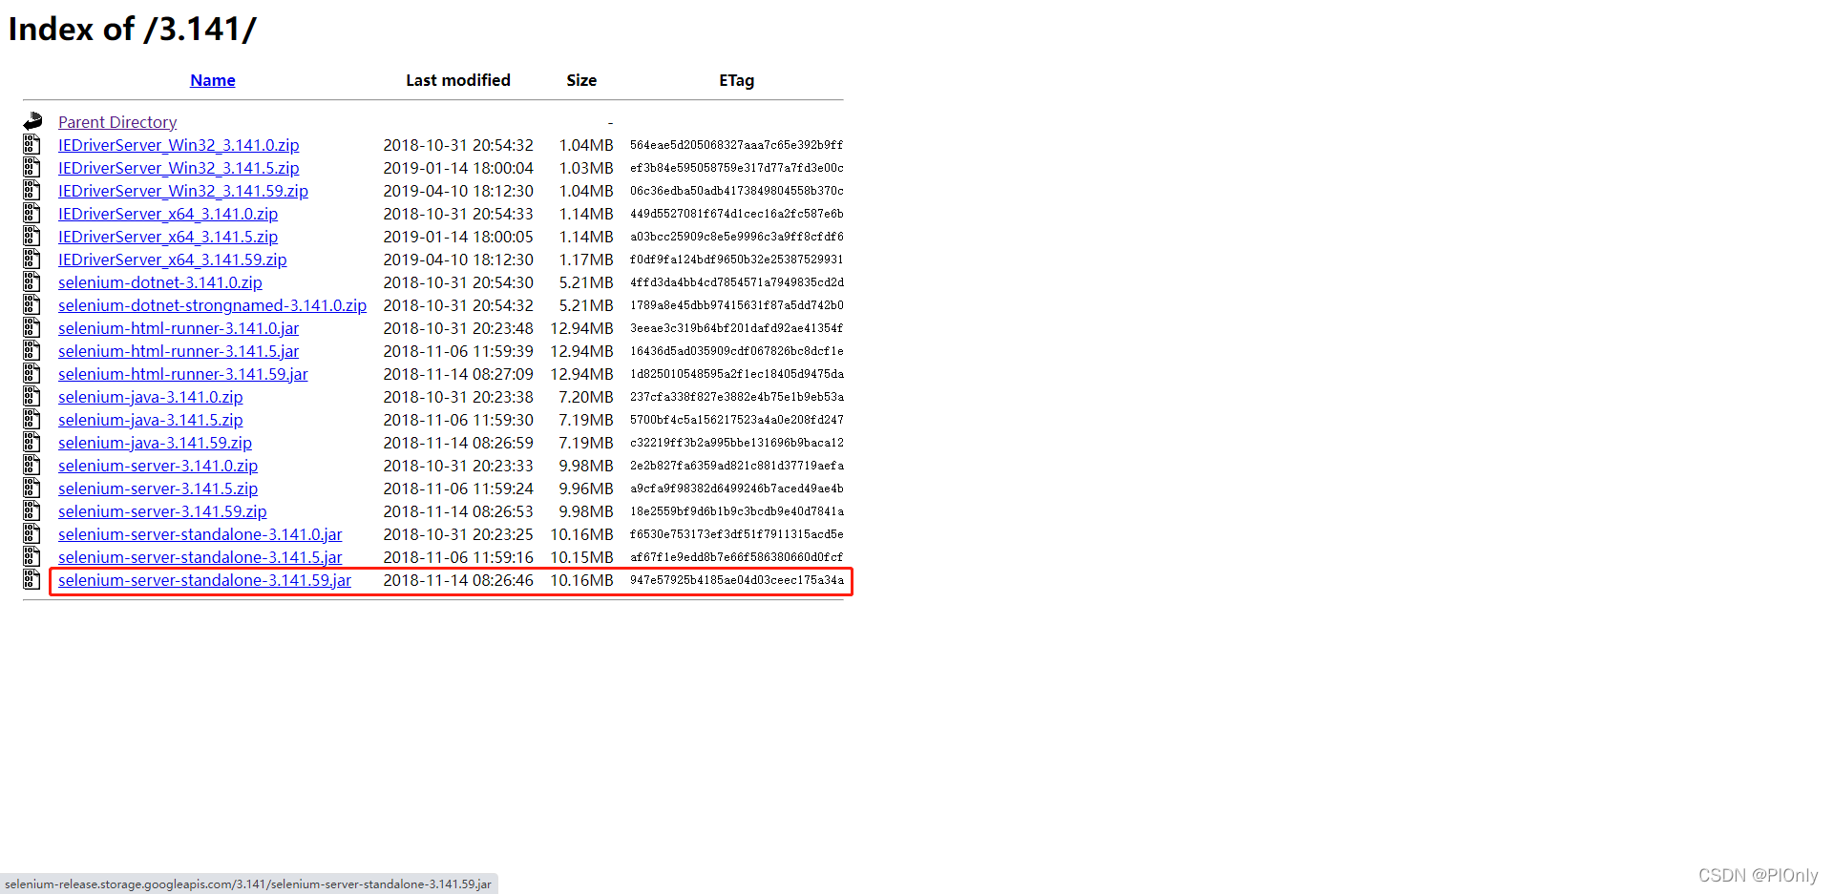Screen dimensions: 1833x894
Task: Download IEDriverServer_Win32_3.141.59.zip
Action: 183,191
